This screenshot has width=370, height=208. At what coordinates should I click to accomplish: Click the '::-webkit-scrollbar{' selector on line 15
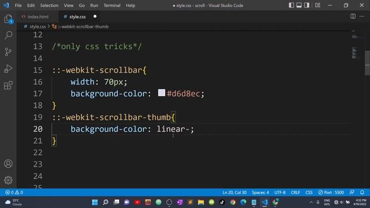99,70
